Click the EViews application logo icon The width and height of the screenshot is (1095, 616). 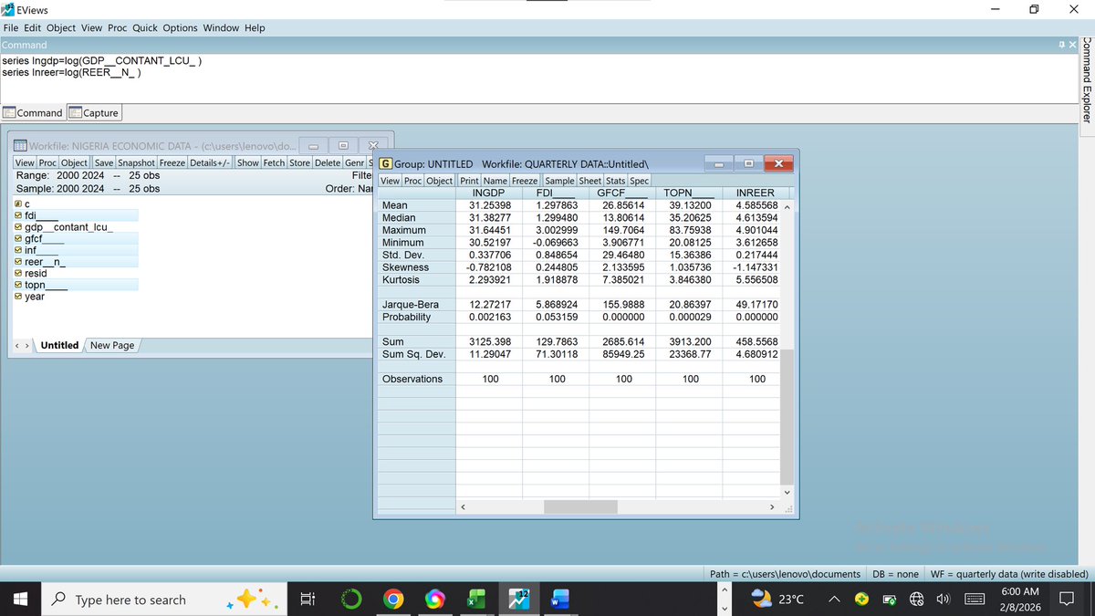(7, 8)
